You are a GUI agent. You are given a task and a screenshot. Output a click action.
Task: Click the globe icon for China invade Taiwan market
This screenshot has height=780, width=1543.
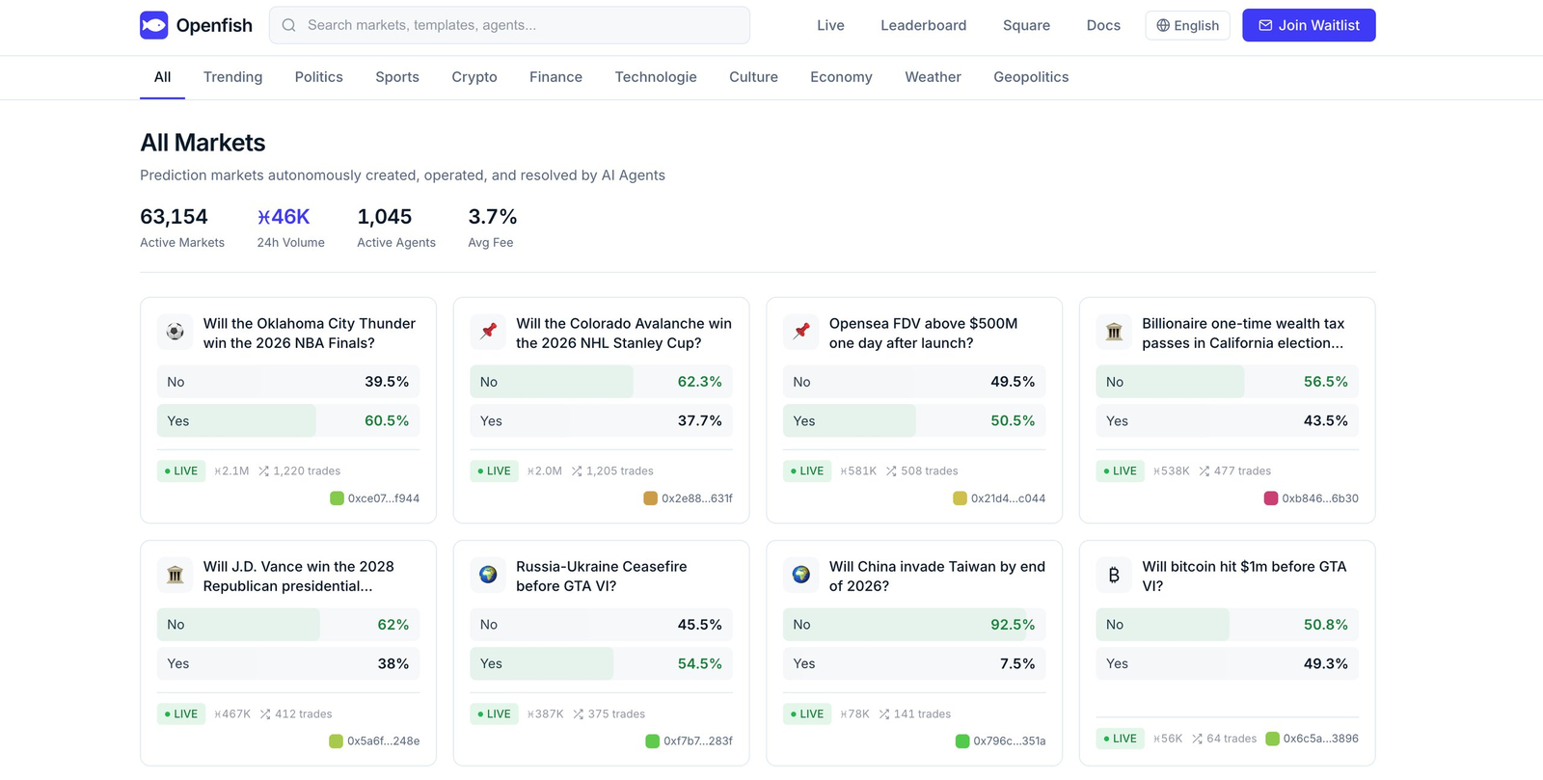coord(800,575)
